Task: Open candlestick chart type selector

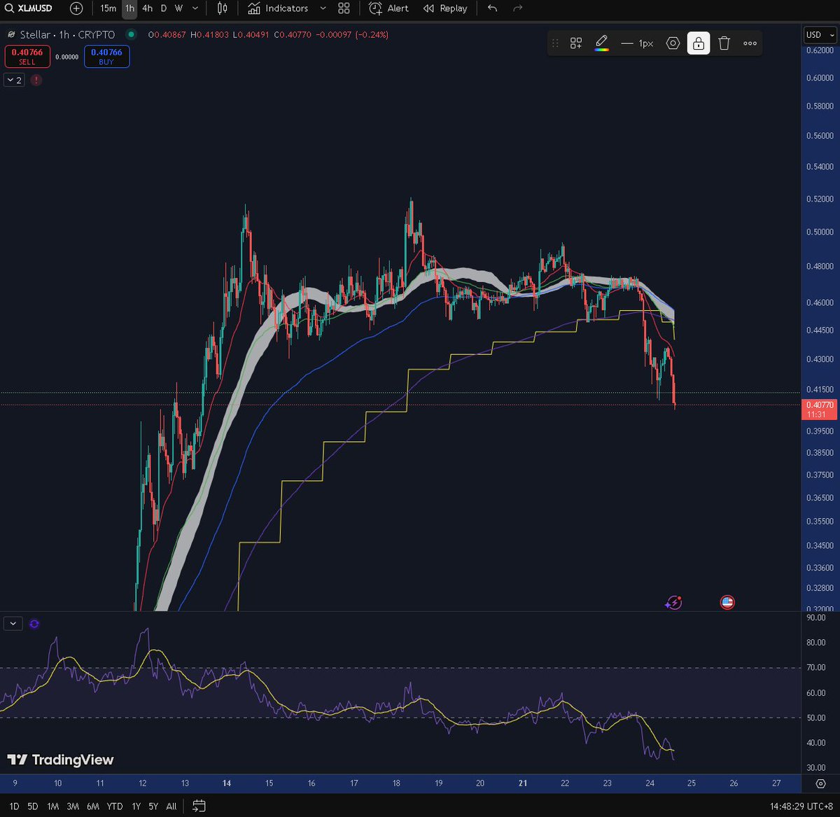Action: [x=223, y=8]
